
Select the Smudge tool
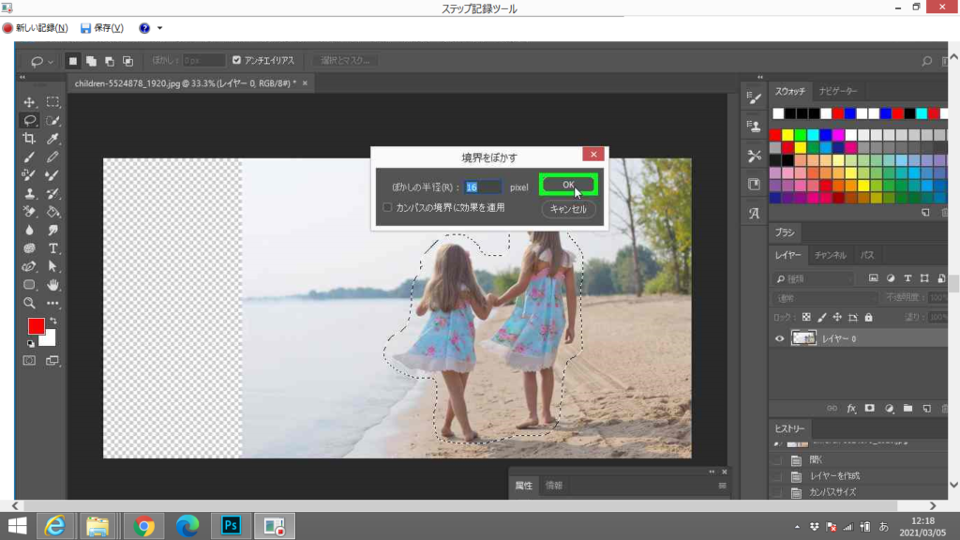click(53, 231)
